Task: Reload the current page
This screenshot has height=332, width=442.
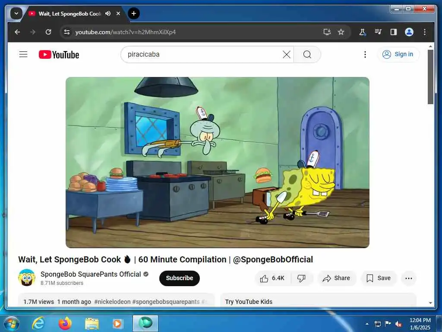Action: click(48, 32)
